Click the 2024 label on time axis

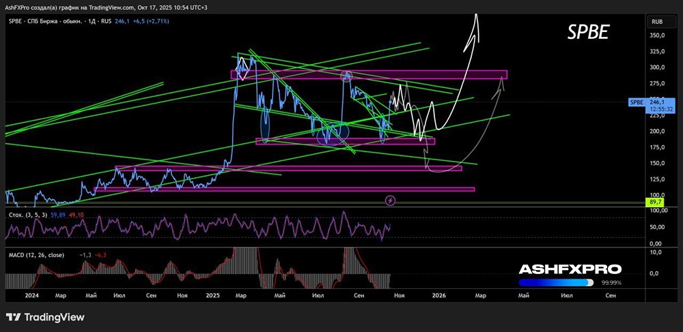click(32, 295)
